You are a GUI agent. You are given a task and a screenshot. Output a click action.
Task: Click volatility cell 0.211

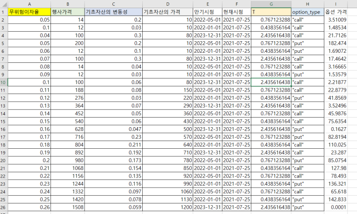click(x=113, y=145)
